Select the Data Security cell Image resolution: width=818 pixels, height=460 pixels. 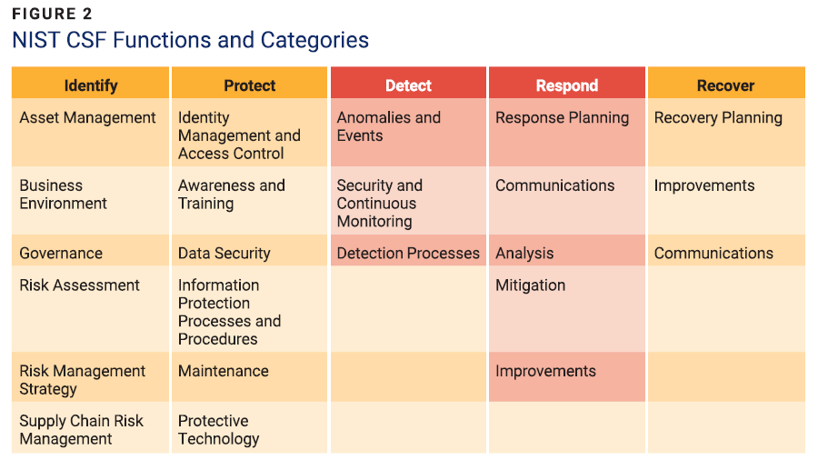(x=224, y=254)
